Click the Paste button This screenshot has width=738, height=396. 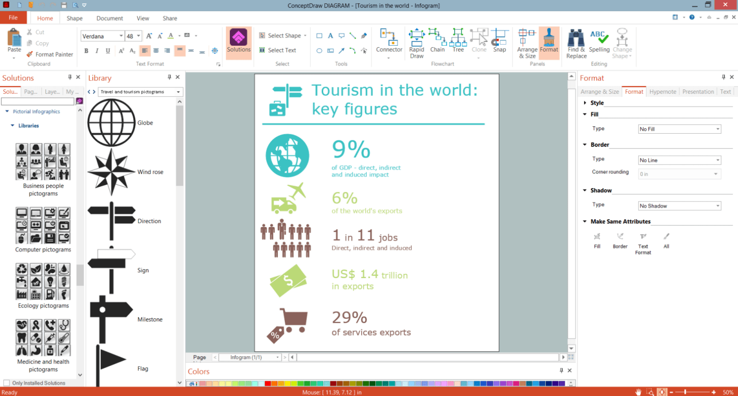[x=14, y=43]
